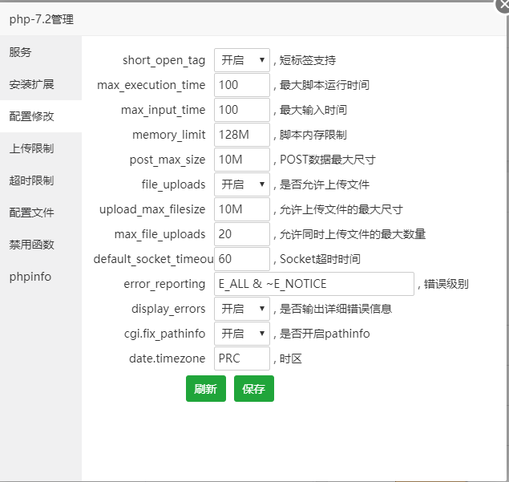Click the max_file_uploads field showing 20

[242, 234]
